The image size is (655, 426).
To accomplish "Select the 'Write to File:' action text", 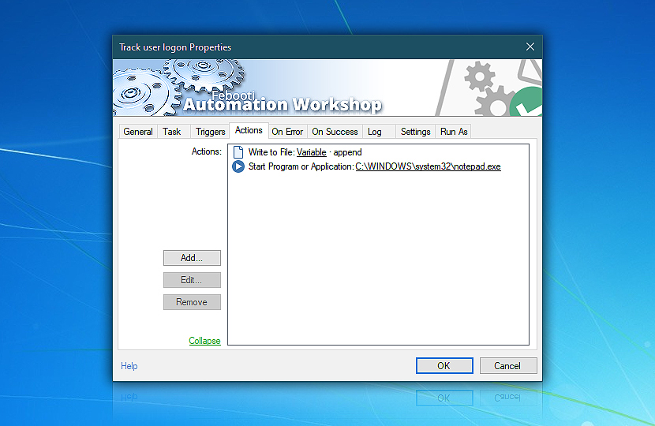I will (271, 152).
